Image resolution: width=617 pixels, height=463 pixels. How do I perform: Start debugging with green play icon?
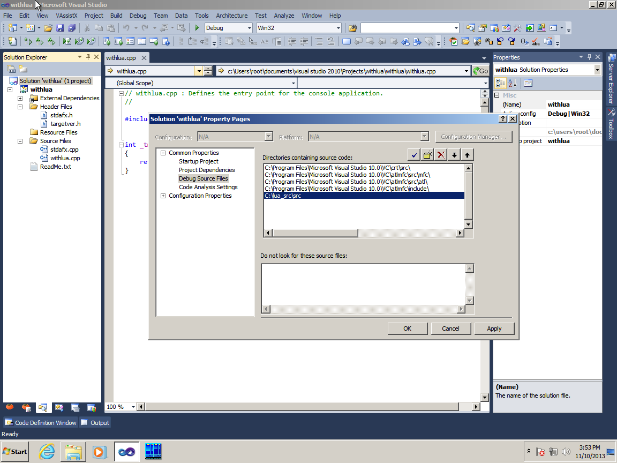pyautogui.click(x=197, y=28)
